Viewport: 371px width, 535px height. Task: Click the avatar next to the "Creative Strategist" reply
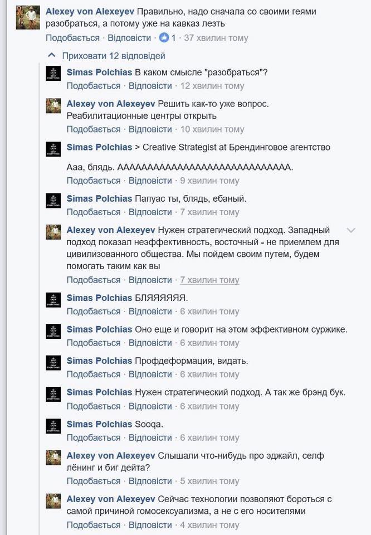pos(53,149)
